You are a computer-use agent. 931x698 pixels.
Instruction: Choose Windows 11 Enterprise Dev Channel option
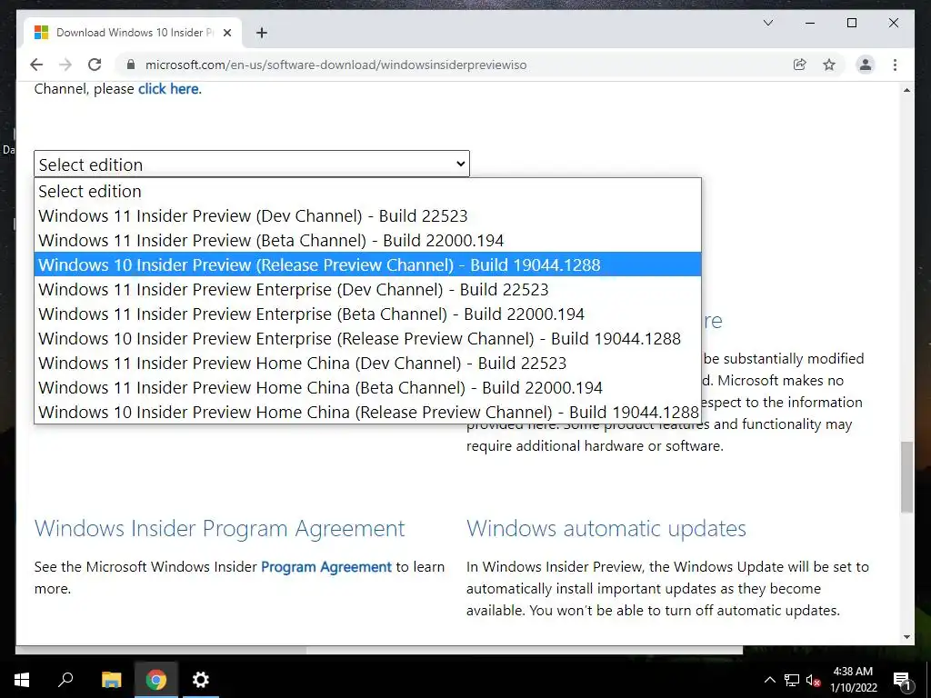[367, 289]
